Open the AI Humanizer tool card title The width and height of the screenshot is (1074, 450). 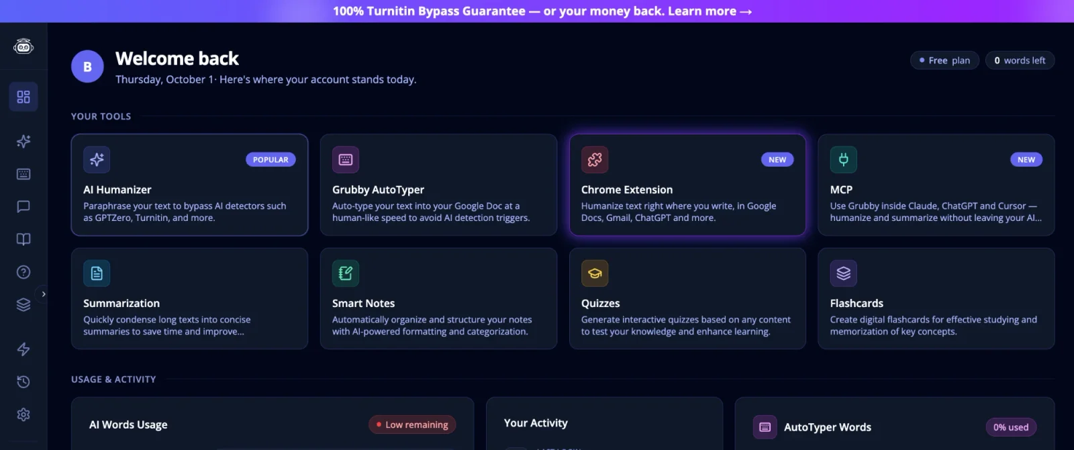point(117,190)
